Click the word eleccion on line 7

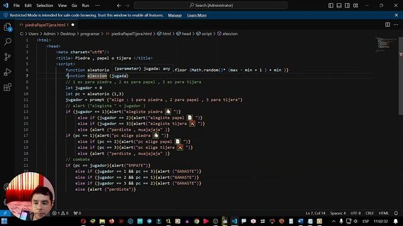pyautogui.click(x=97, y=76)
